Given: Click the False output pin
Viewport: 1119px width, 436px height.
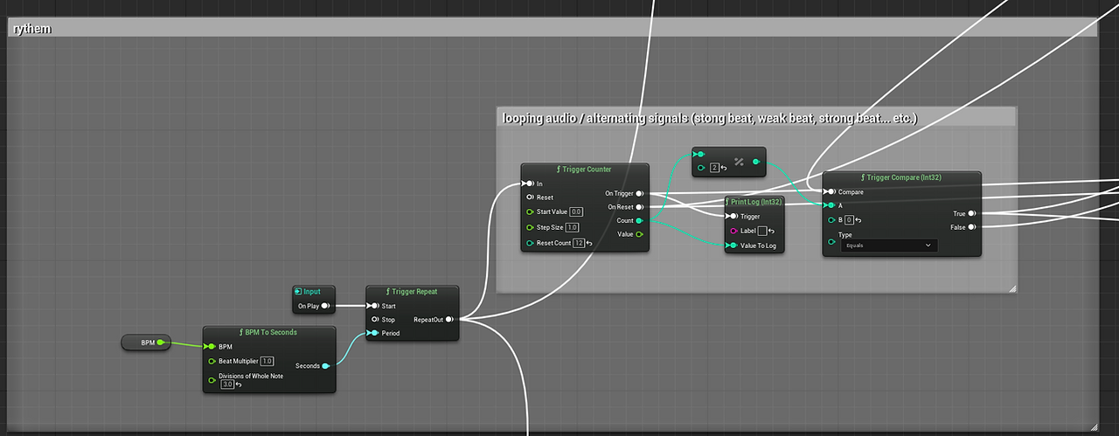Looking at the screenshot, I should point(971,226).
